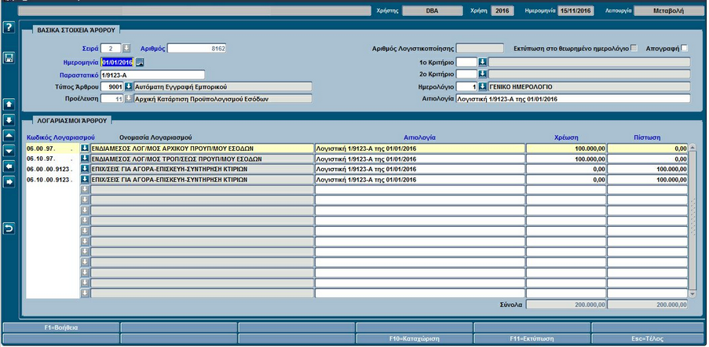This screenshot has height=347, width=709.
Task: Click the Esc=Τέλος button
Action: coord(649,338)
